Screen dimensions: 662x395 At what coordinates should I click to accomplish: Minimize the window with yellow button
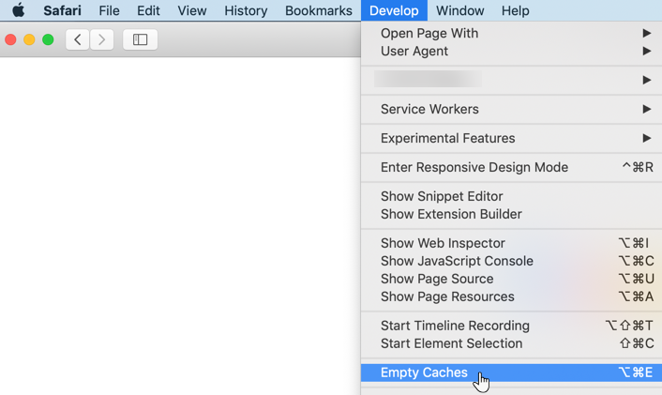click(x=29, y=39)
